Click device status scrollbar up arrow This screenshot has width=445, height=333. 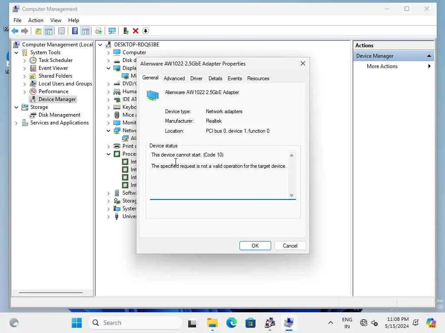[292, 155]
